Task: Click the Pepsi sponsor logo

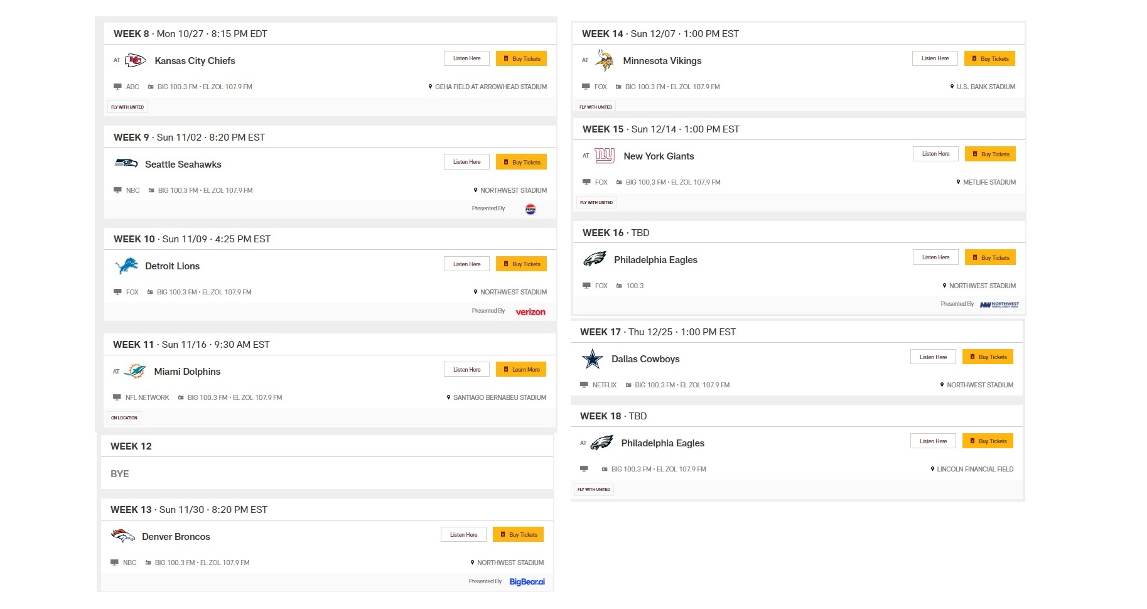Action: click(x=530, y=209)
